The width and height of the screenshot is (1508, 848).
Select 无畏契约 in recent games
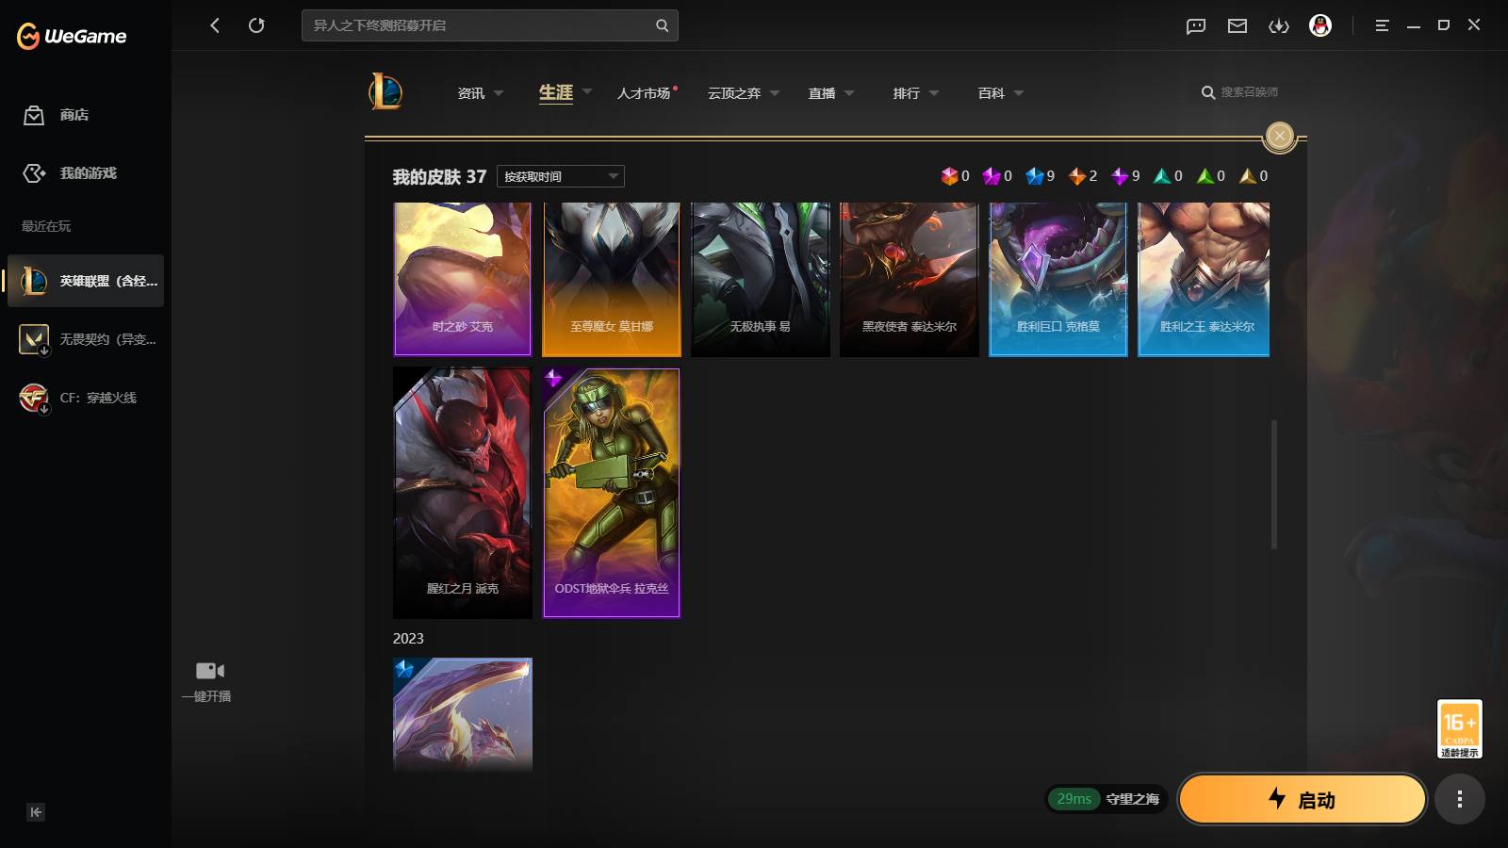pos(86,339)
